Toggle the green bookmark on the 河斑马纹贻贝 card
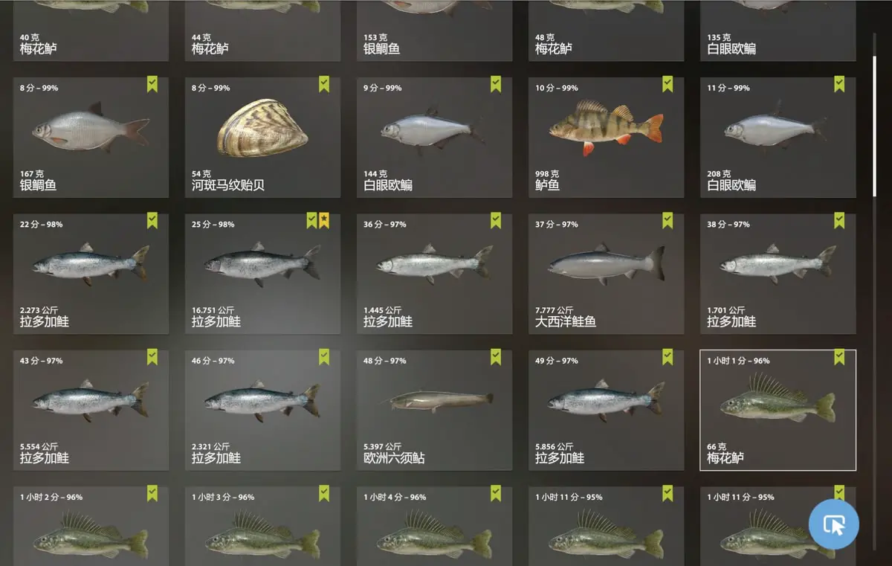This screenshot has width=892, height=566. (324, 83)
